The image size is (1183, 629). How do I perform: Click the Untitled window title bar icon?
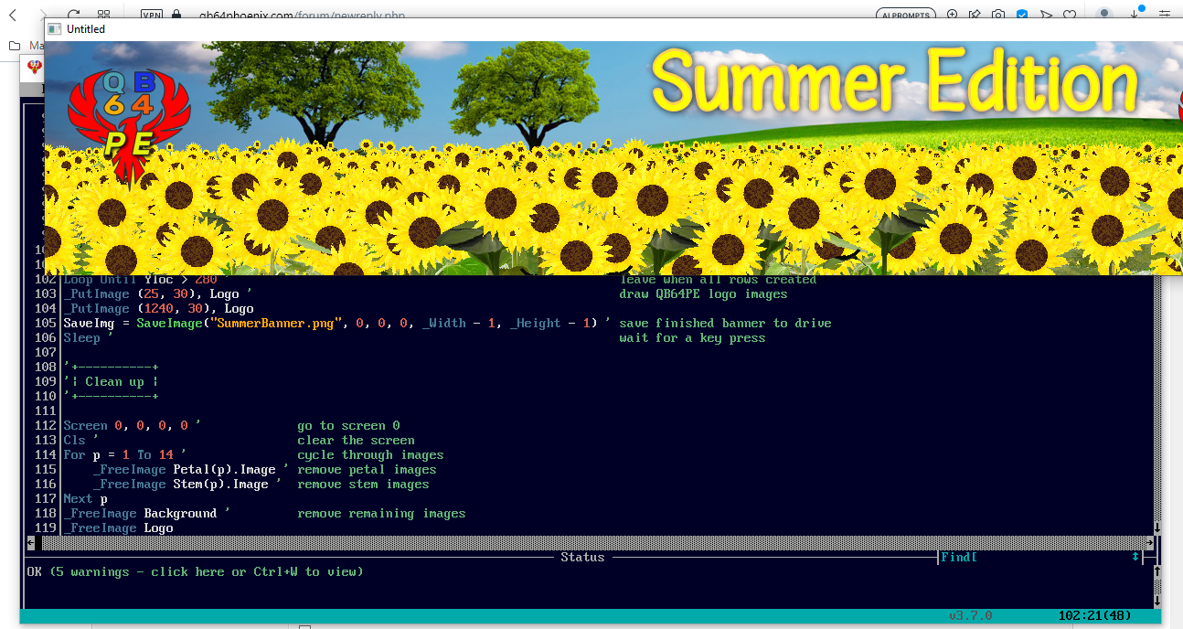coord(55,28)
